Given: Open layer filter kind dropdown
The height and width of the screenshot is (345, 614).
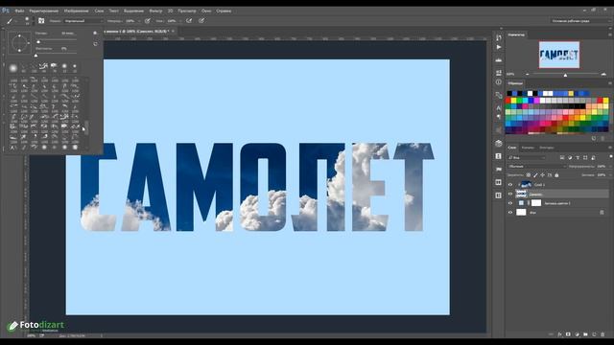Looking at the screenshot, I should point(527,157).
